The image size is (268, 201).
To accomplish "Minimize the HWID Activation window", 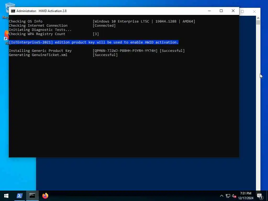I will click(x=209, y=11).
